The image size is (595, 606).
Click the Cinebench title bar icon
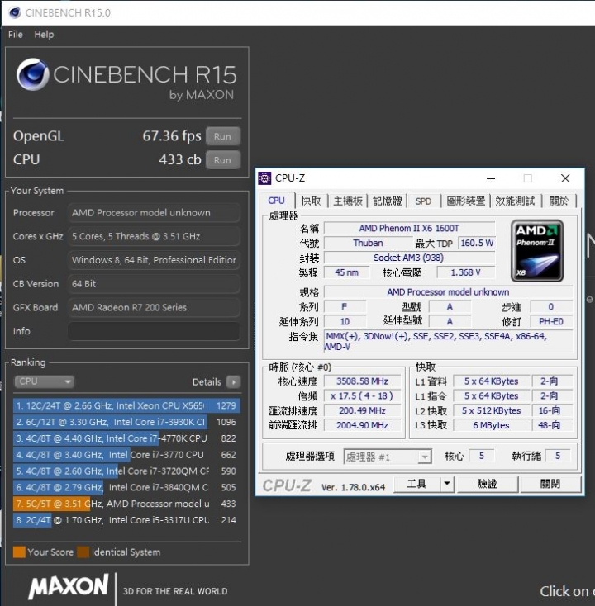15,12
